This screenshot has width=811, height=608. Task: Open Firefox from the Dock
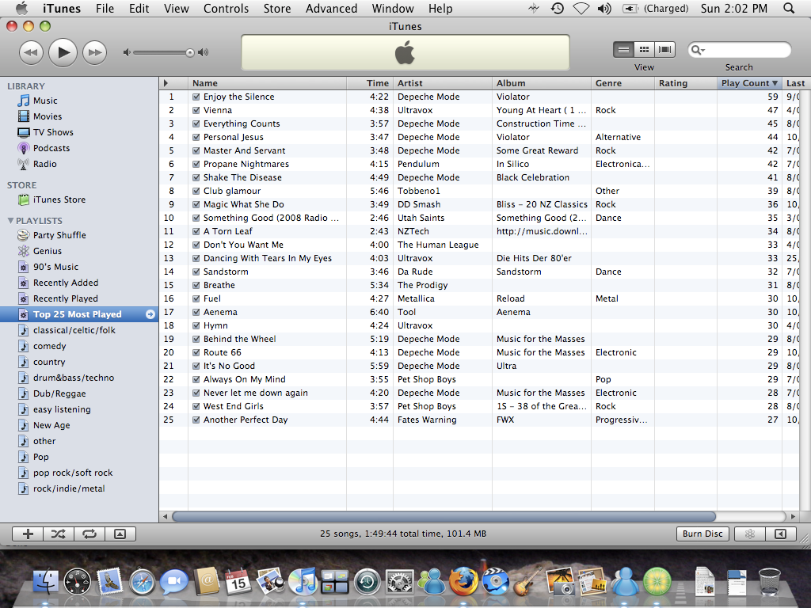[x=463, y=582]
